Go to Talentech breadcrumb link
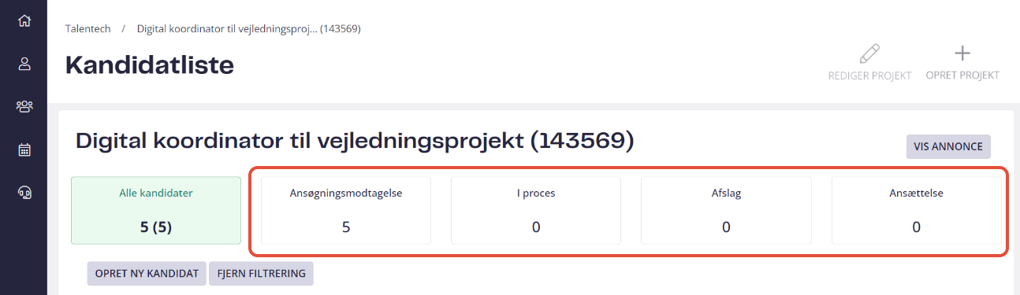The width and height of the screenshot is (1020, 295). pyautogui.click(x=87, y=28)
